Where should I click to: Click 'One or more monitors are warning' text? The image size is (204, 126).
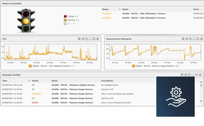(117, 94)
